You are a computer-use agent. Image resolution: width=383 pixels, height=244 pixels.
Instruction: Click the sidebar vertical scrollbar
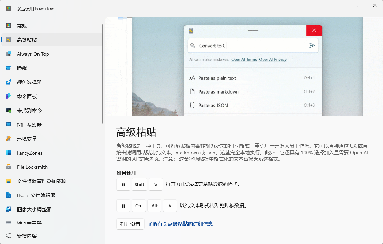point(103,74)
